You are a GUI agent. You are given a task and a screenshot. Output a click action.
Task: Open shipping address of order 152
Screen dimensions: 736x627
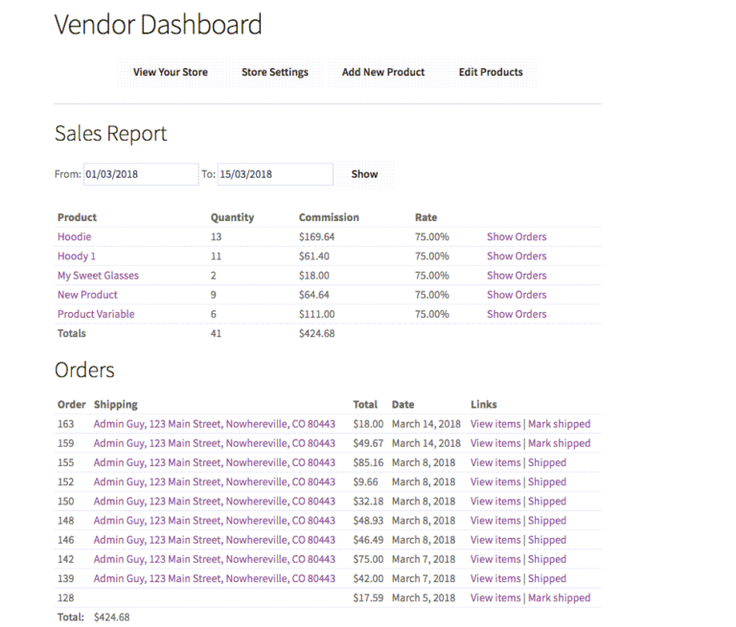tap(215, 481)
